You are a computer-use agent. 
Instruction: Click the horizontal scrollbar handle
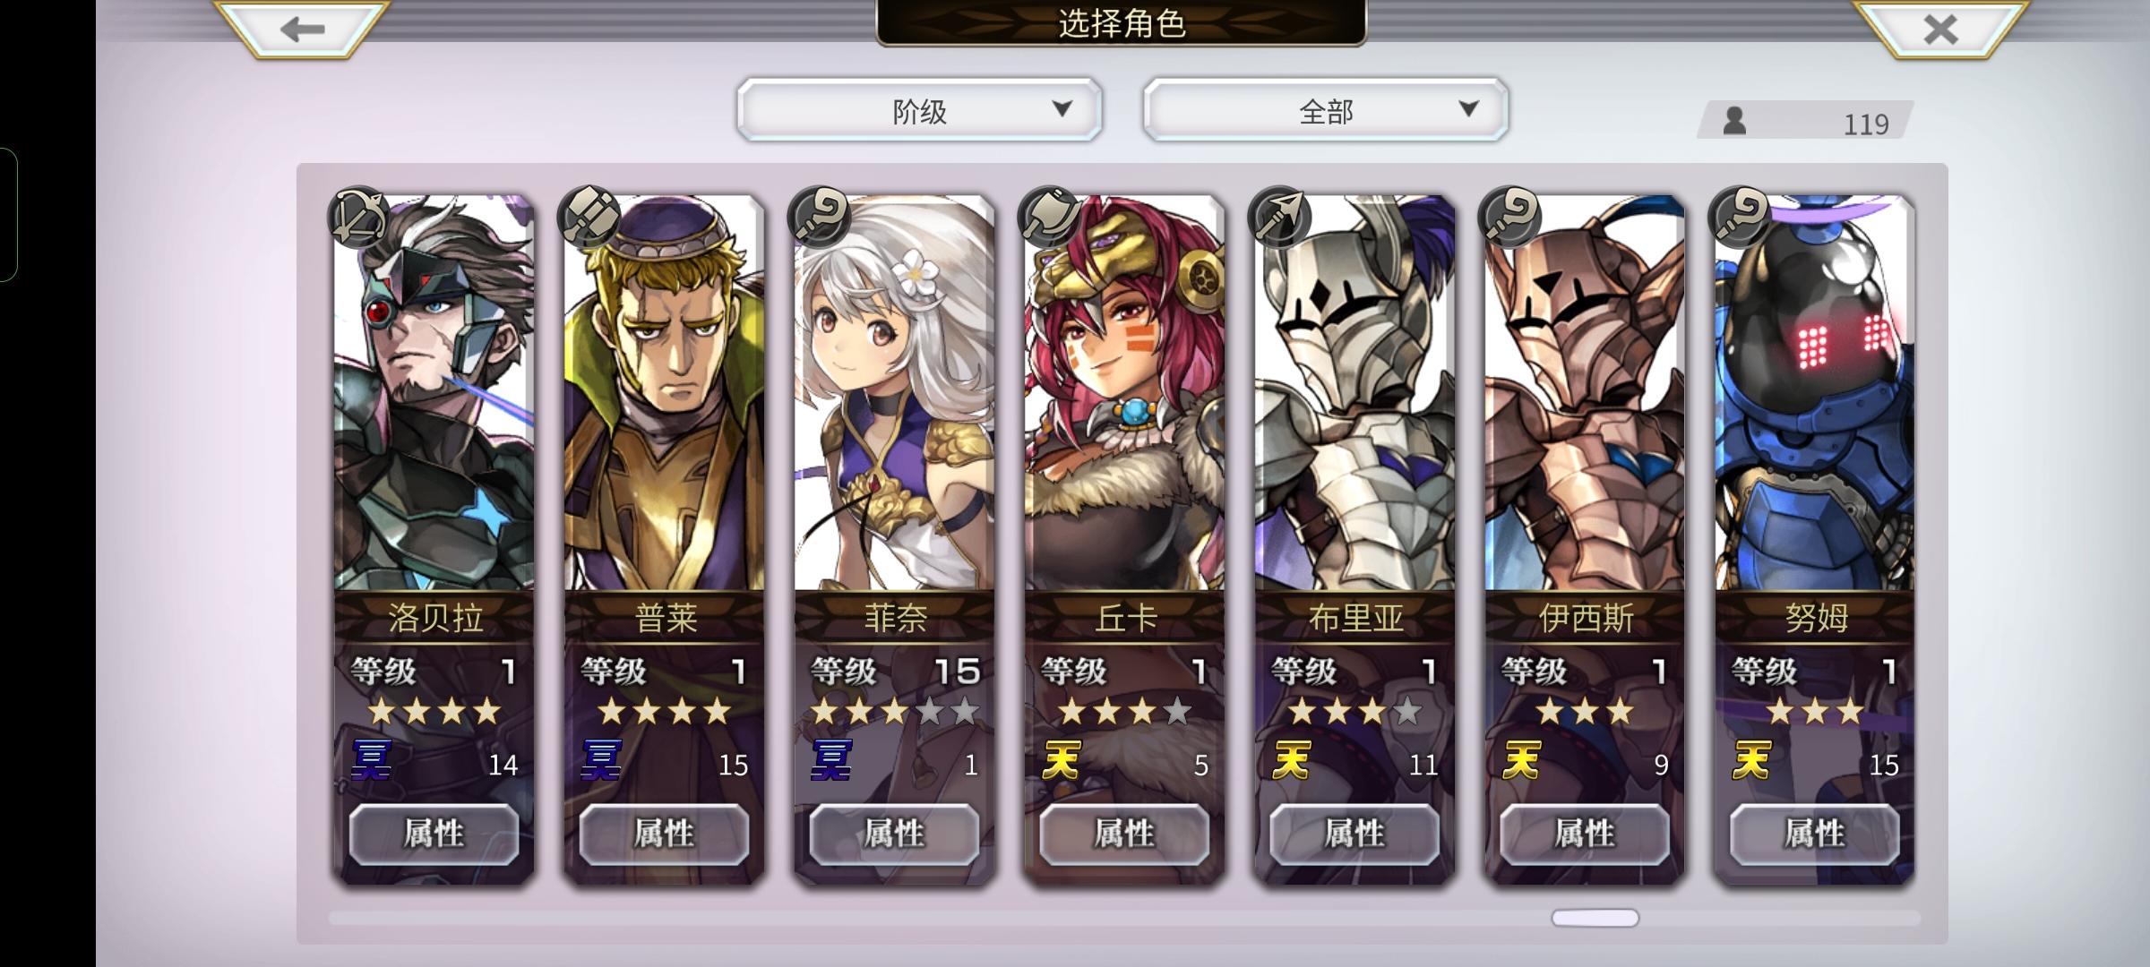pyautogui.click(x=1595, y=918)
